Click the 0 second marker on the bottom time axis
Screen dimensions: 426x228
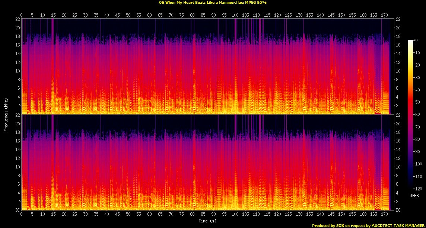pyautogui.click(x=22, y=214)
